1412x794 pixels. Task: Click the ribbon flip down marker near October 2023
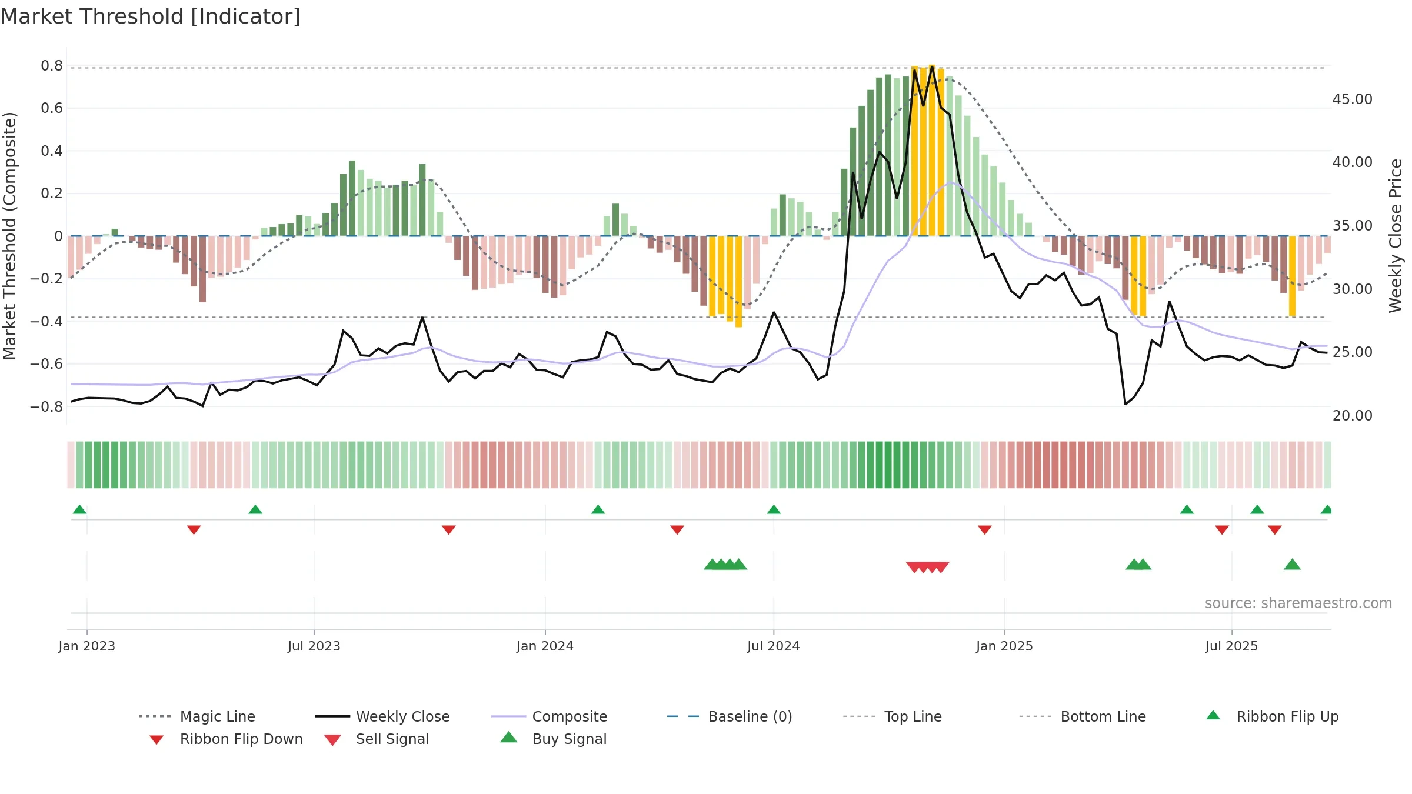coord(448,530)
